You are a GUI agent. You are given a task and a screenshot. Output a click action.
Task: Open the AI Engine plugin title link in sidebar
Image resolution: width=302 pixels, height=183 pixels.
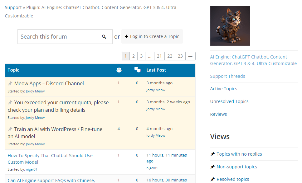point(253,60)
